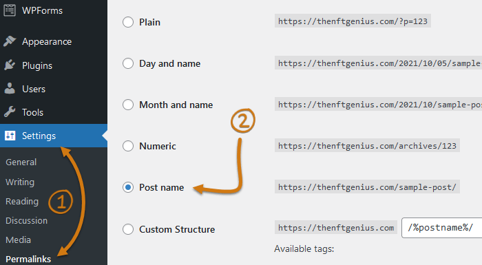Open the WPForms icon in sidebar
The height and width of the screenshot is (265, 482).
10,10
